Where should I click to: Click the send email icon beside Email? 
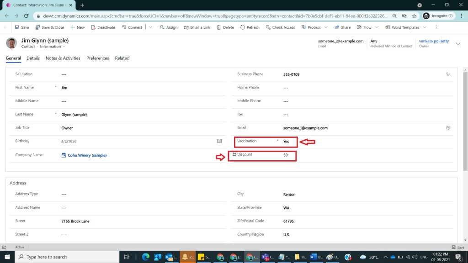click(448, 128)
